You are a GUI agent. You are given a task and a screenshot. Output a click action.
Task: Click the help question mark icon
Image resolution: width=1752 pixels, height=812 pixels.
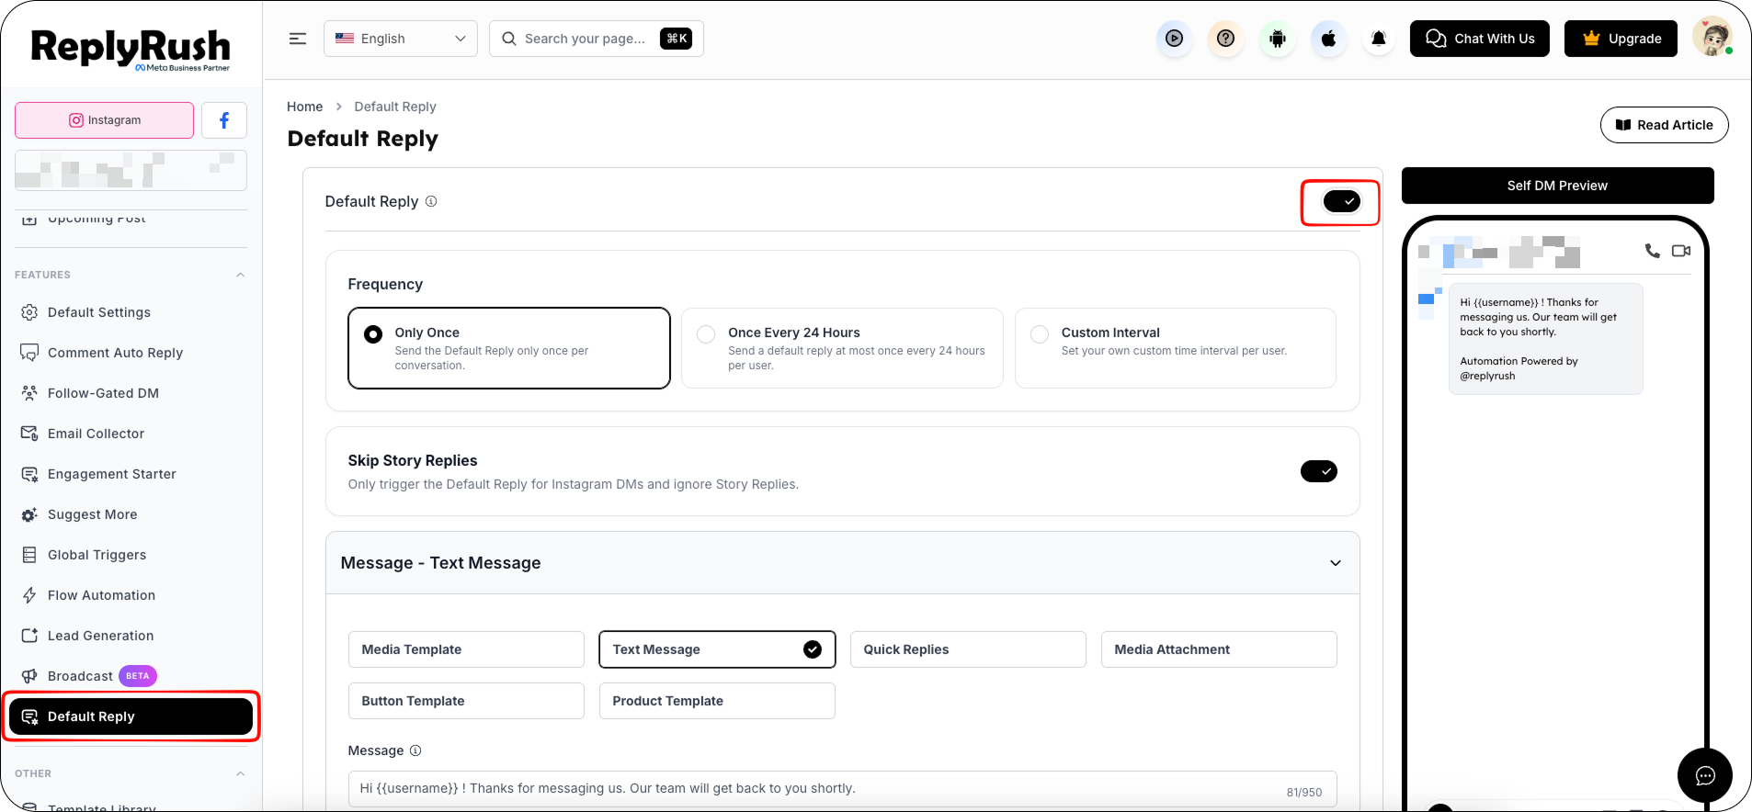1225,39
